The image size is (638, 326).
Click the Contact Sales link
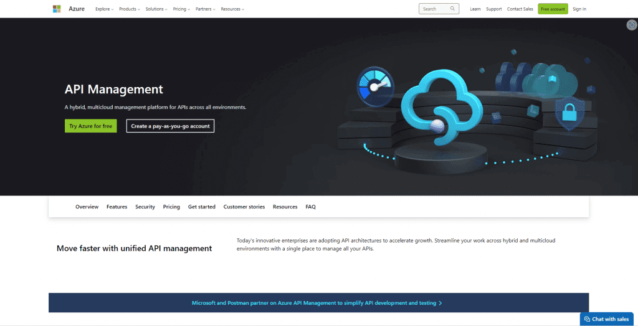click(x=520, y=9)
